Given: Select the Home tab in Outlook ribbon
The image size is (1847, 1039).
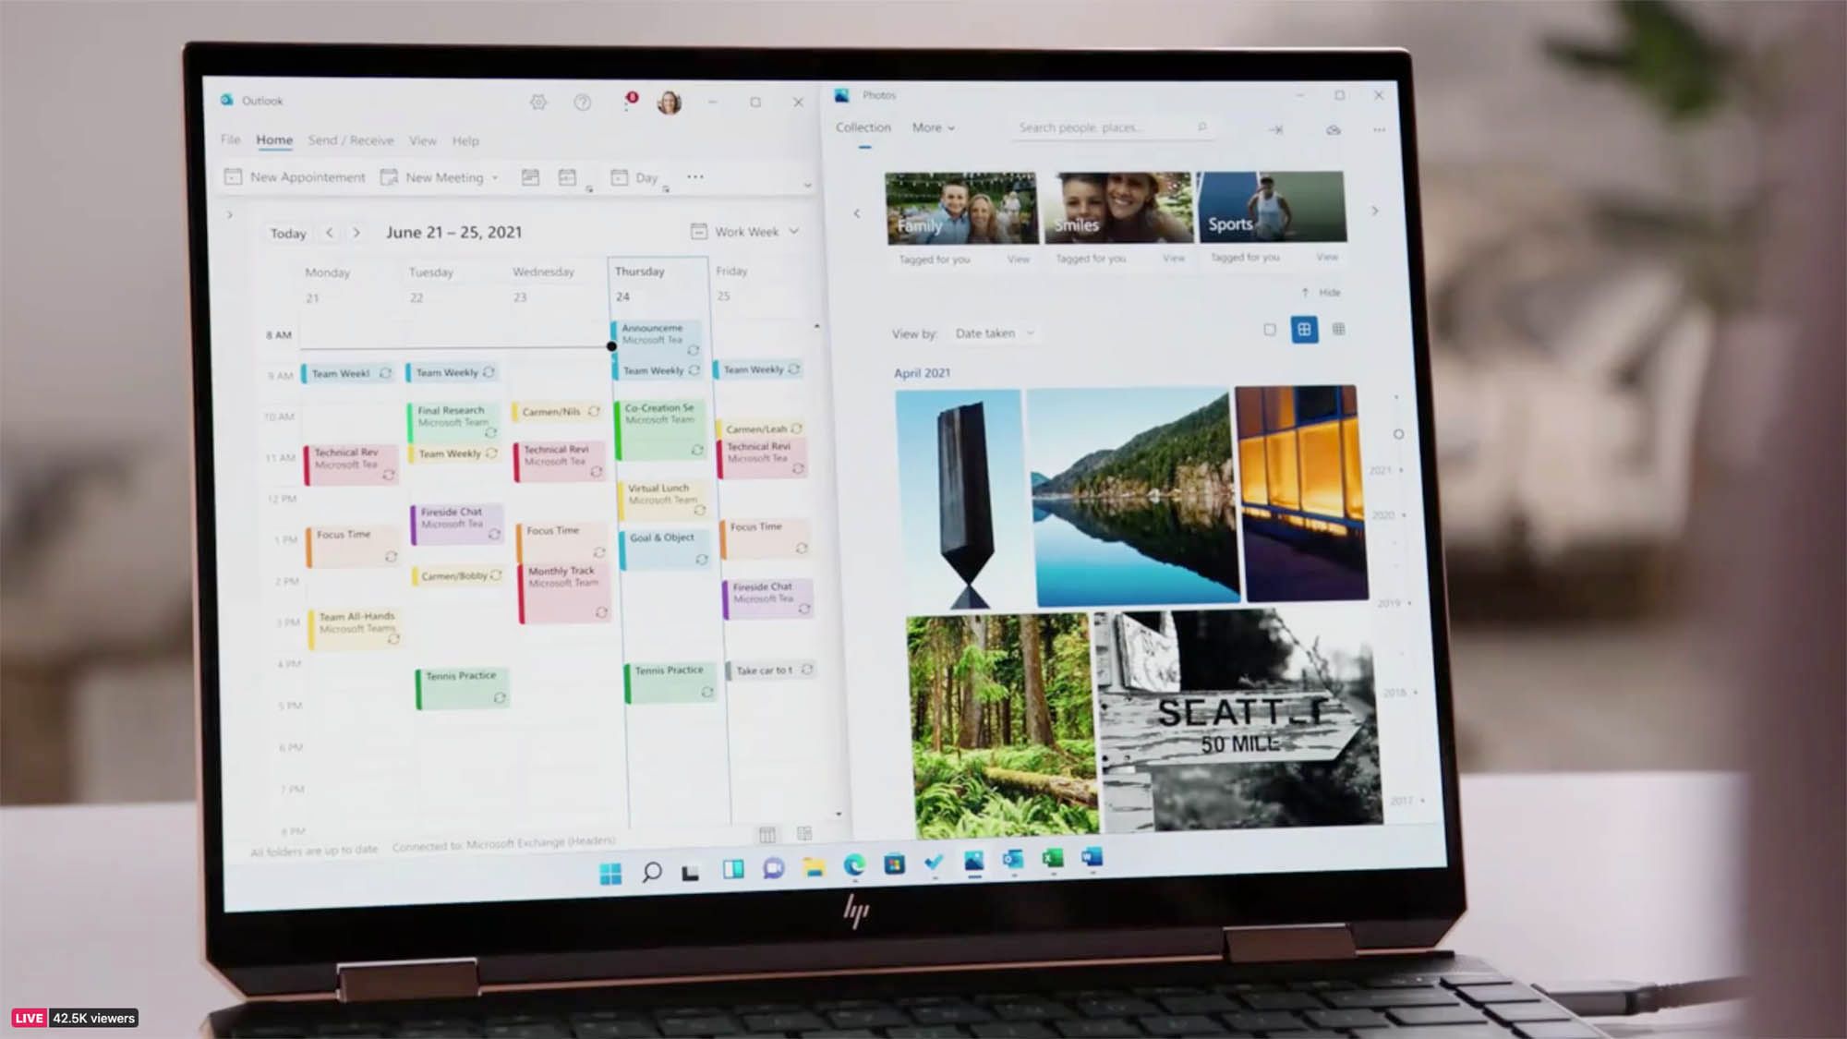Looking at the screenshot, I should click(x=272, y=139).
